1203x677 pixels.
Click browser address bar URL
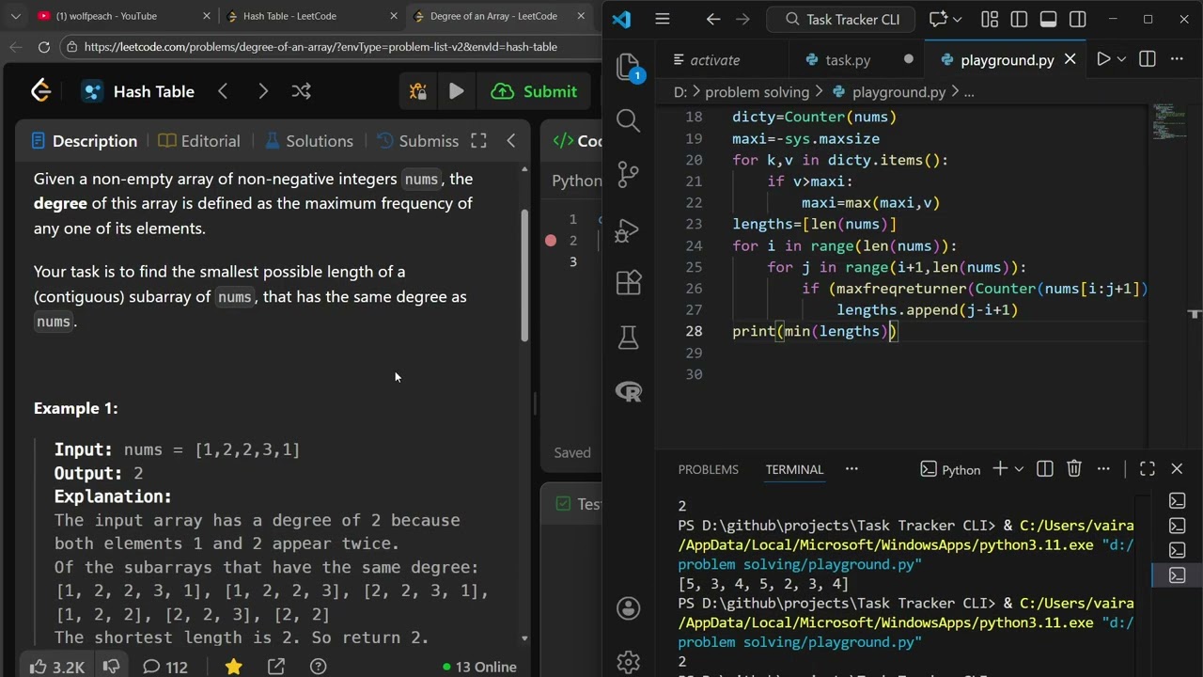click(x=320, y=47)
